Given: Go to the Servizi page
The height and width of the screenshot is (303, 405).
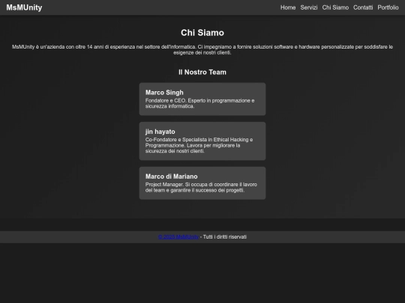Looking at the screenshot, I should pyautogui.click(x=309, y=7).
